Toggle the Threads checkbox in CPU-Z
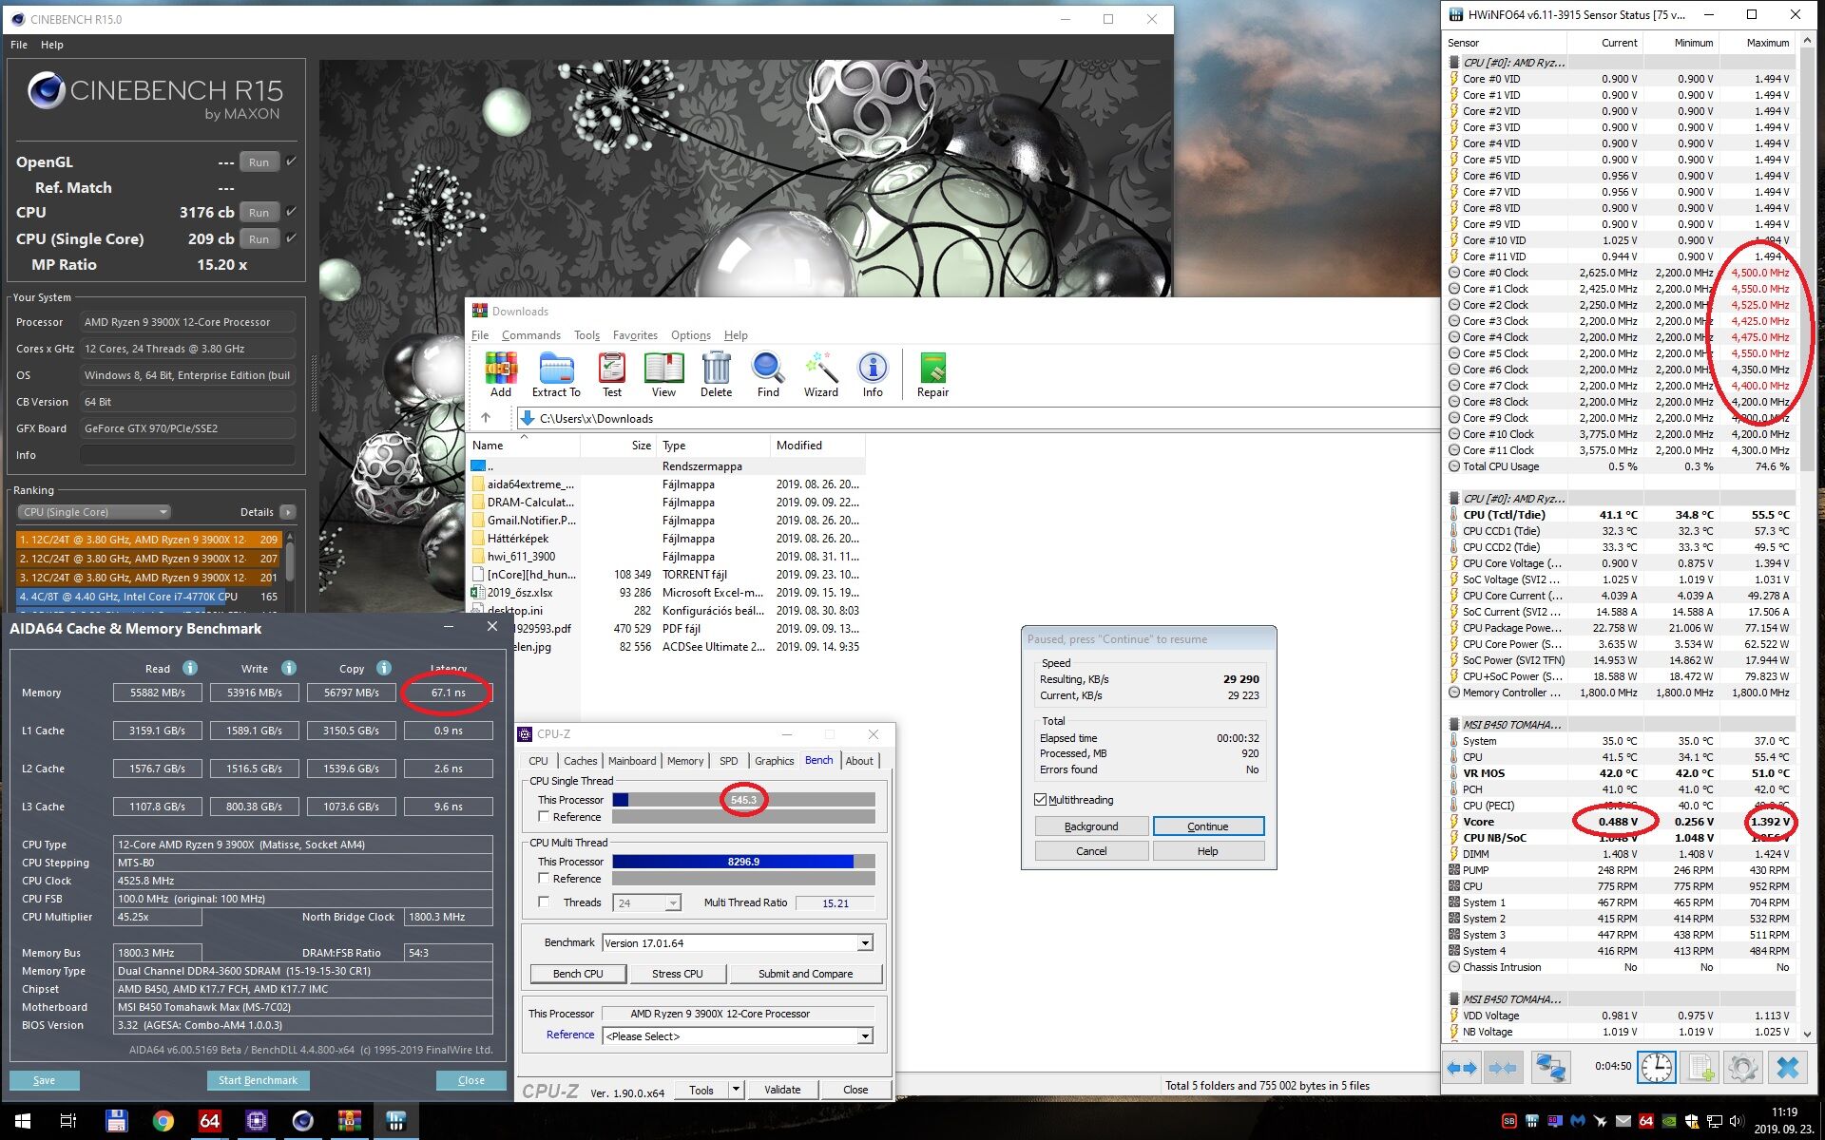This screenshot has width=1825, height=1140. pos(544,902)
